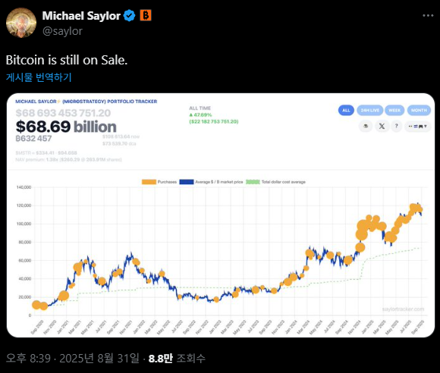Click the "$MSTR" price line

click(46, 153)
